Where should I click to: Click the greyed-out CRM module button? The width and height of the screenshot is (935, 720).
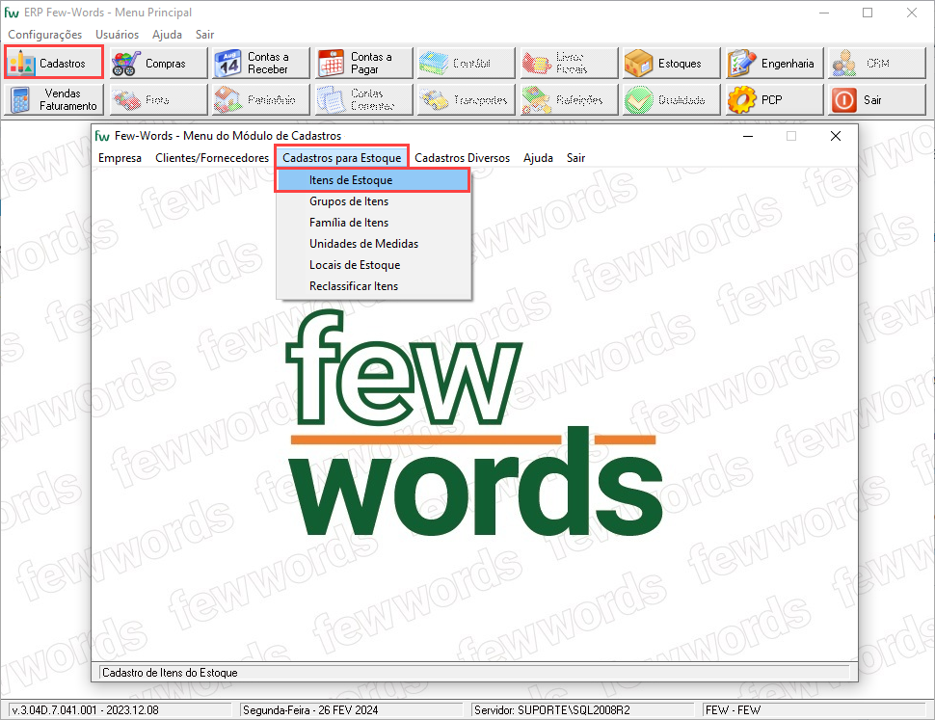tap(877, 64)
